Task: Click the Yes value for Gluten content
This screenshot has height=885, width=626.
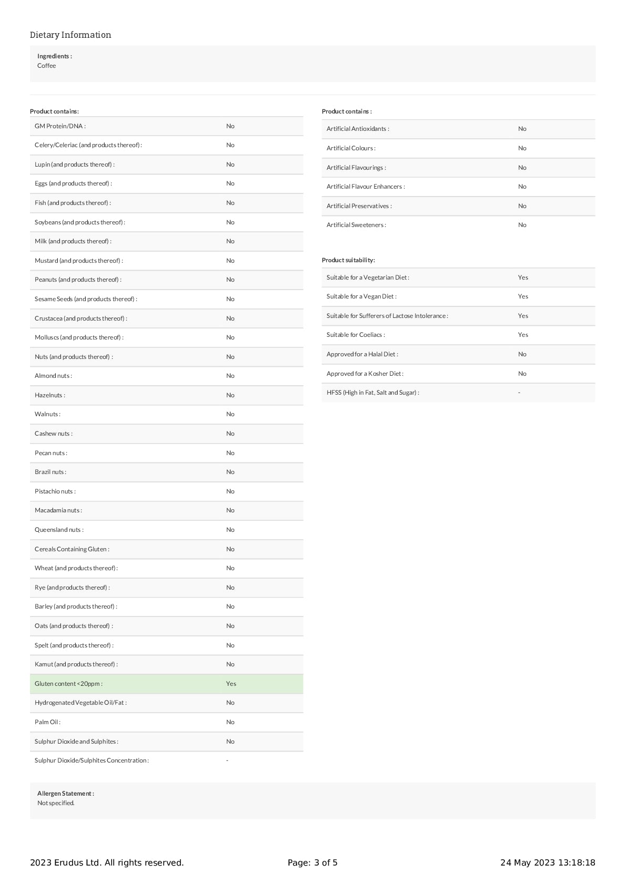Action: [x=231, y=684]
